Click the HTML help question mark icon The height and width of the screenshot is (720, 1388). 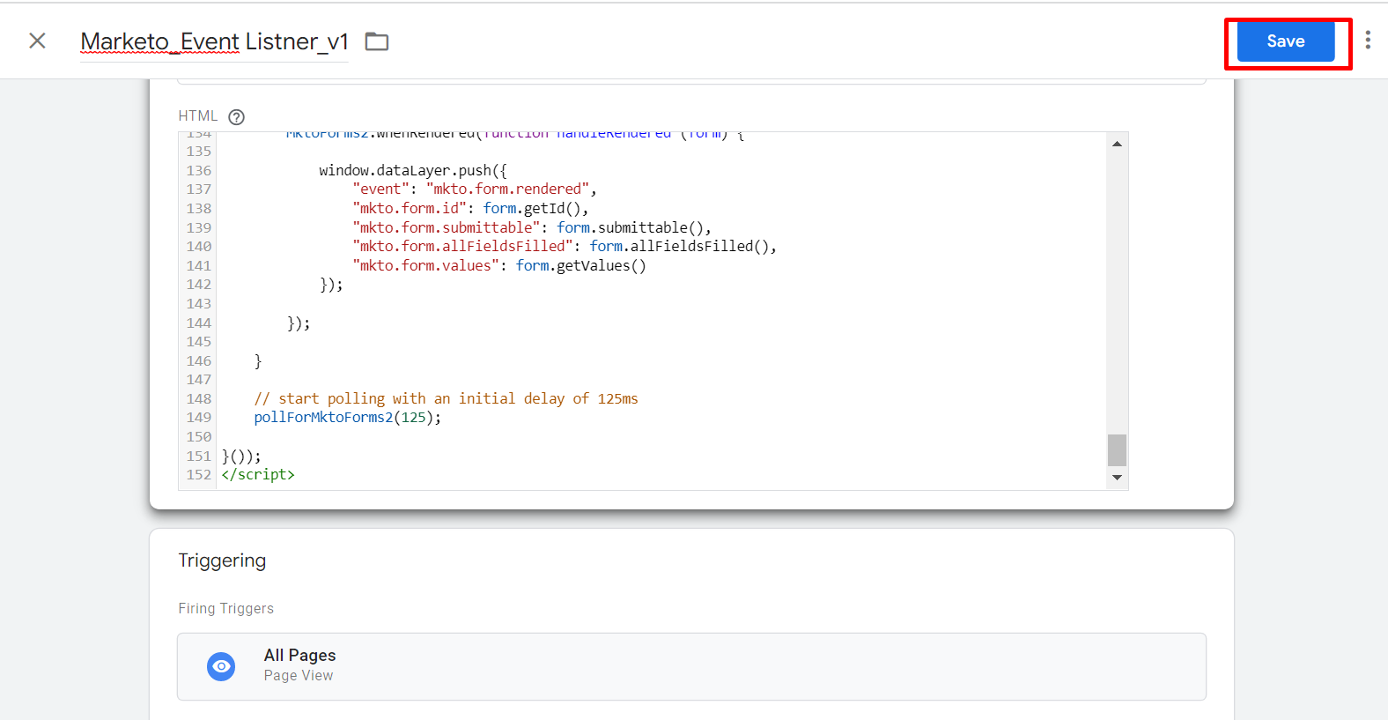236,116
